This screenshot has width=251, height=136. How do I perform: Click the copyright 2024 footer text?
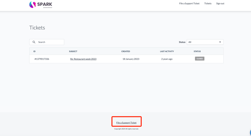[x=126, y=129]
